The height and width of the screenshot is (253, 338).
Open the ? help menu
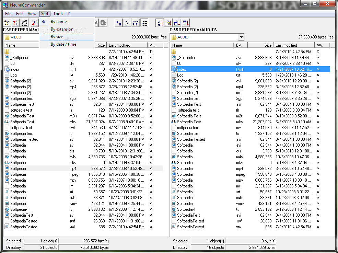pyautogui.click(x=69, y=14)
